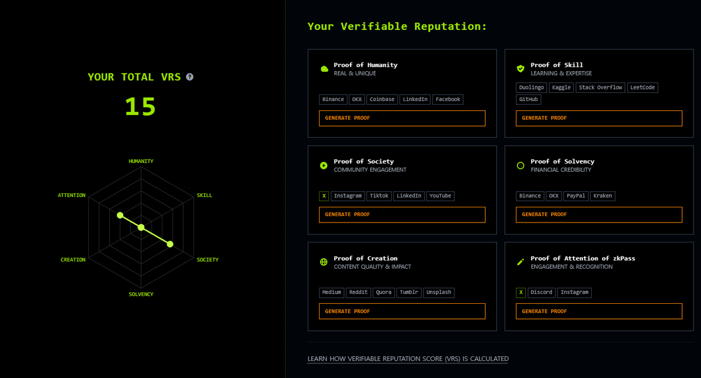Generate proof for Proof of Society
701x378 pixels.
coord(402,214)
